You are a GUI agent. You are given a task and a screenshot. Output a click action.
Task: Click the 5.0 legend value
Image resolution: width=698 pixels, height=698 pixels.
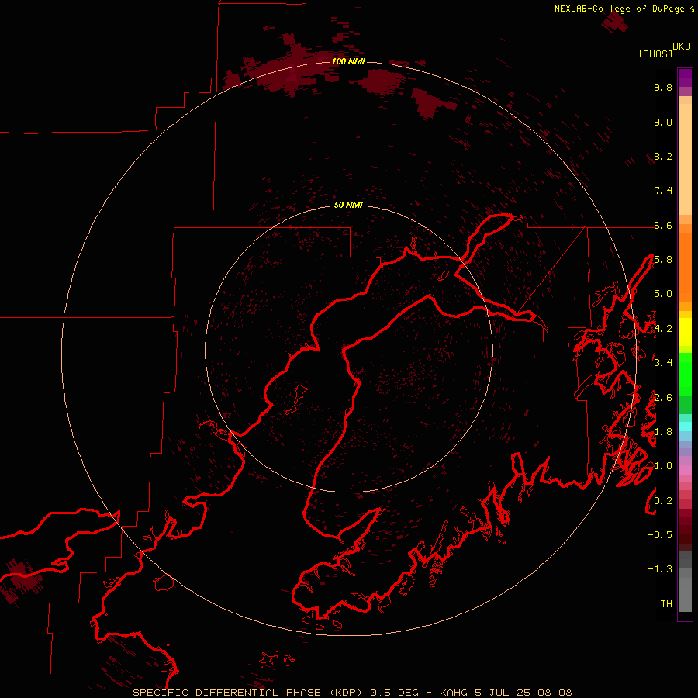click(x=663, y=294)
